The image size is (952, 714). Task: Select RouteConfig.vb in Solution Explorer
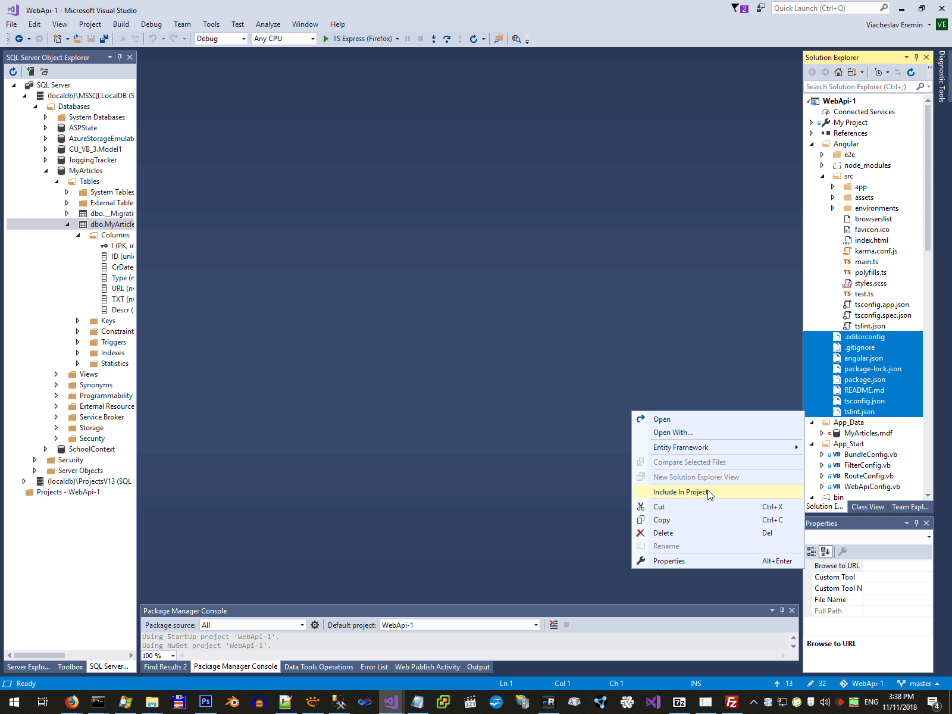[x=868, y=476]
